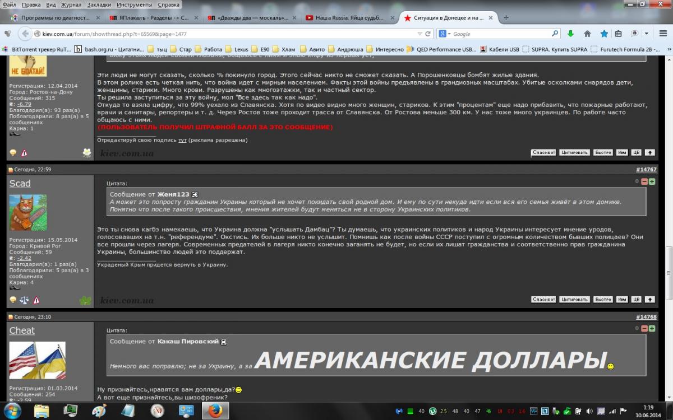Report first post with warning triangle icon
The height and width of the screenshot is (420, 673).
pos(24,153)
